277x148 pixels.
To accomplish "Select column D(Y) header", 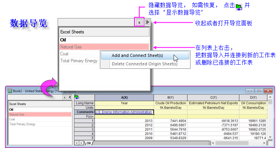I will 253,98.
